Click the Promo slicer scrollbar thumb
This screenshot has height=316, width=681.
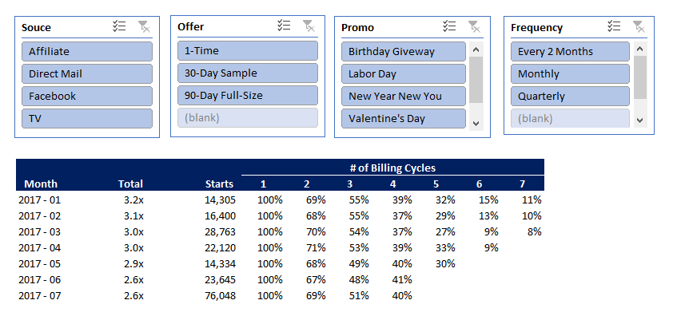coord(476,80)
